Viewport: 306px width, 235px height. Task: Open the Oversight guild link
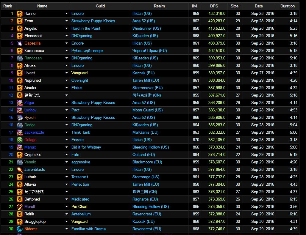(x=80, y=81)
